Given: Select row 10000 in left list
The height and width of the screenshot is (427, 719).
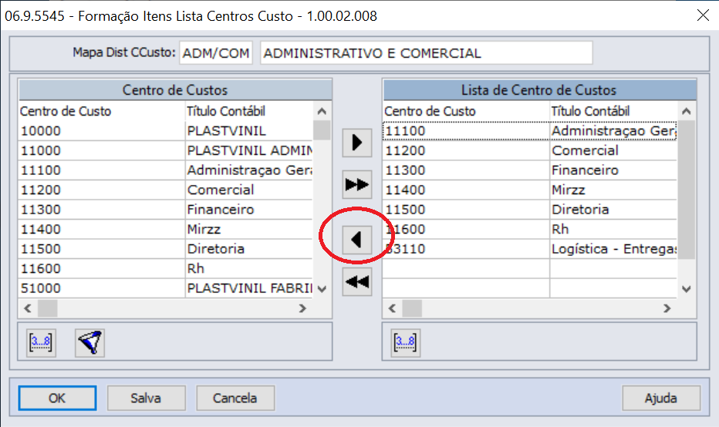Looking at the screenshot, I should click(x=166, y=131).
